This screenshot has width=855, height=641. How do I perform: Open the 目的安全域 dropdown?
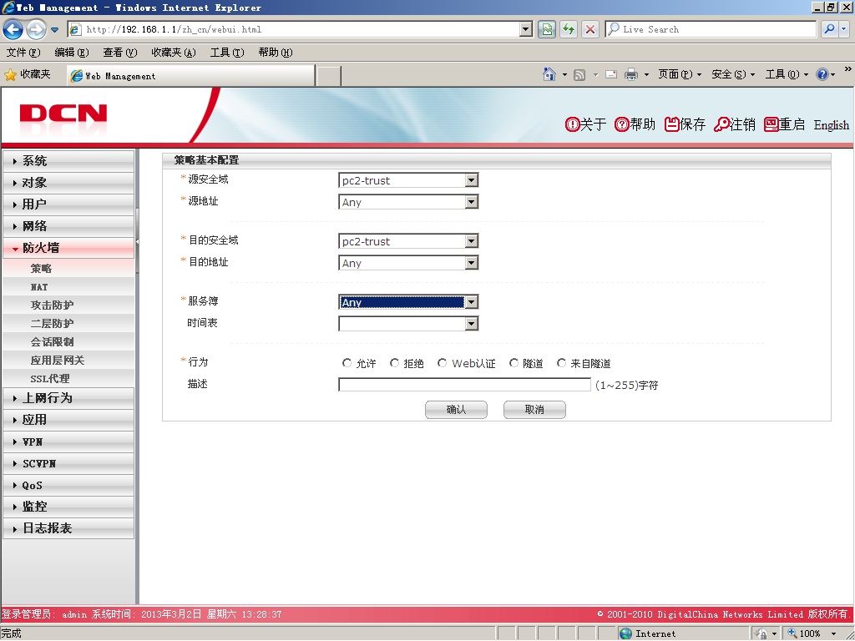[408, 241]
